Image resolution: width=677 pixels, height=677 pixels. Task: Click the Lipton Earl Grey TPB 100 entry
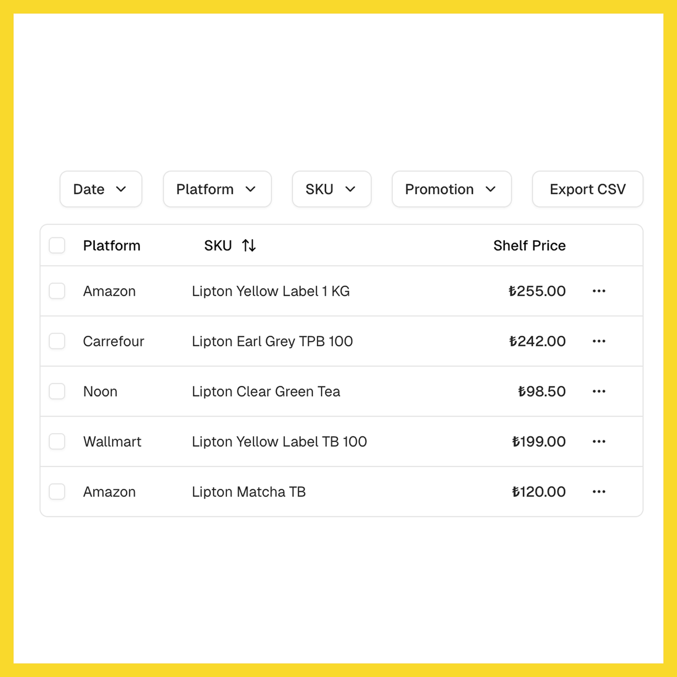pyautogui.click(x=272, y=341)
